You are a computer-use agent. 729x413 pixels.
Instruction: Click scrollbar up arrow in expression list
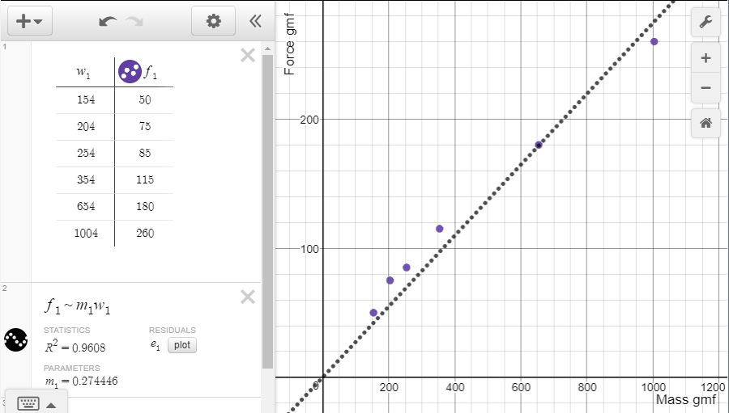pyautogui.click(x=267, y=48)
